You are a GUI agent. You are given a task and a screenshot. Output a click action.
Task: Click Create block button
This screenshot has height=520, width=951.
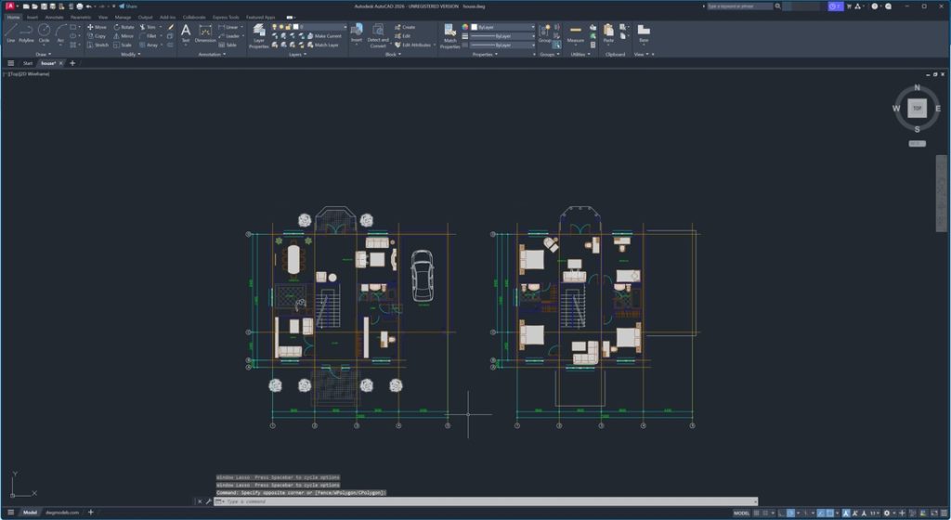pyautogui.click(x=405, y=27)
